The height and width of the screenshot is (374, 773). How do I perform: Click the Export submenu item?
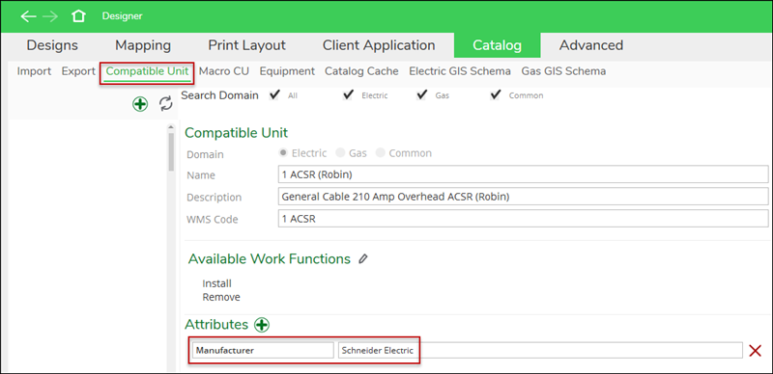(x=78, y=71)
